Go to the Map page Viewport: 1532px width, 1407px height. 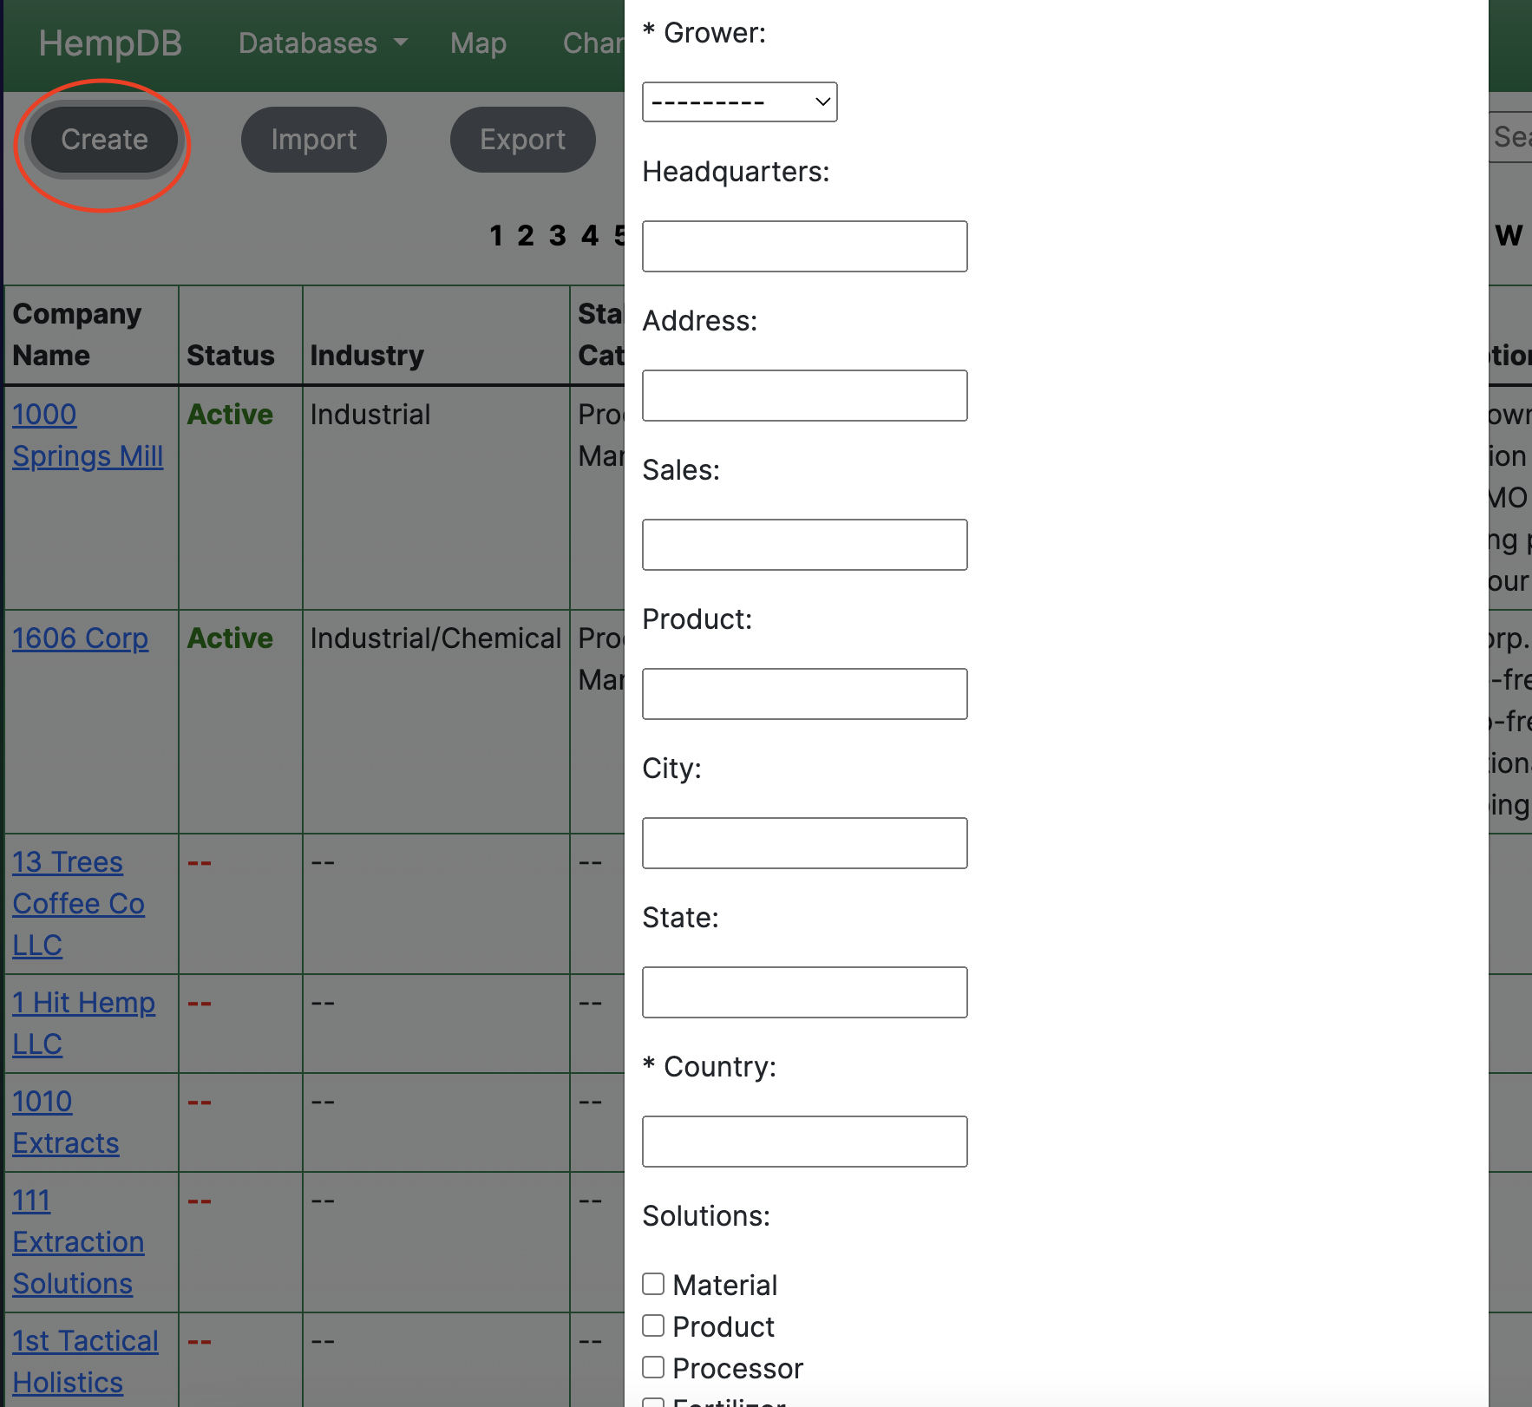click(478, 43)
